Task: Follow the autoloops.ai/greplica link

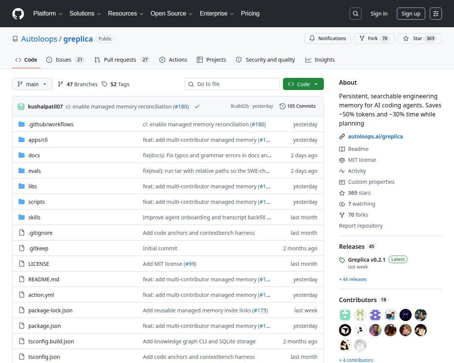Action: 375,137
